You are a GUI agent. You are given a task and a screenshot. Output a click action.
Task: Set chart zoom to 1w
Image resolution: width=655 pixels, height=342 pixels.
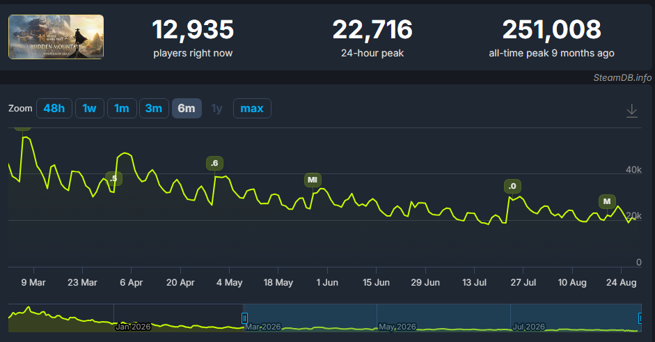[89, 108]
